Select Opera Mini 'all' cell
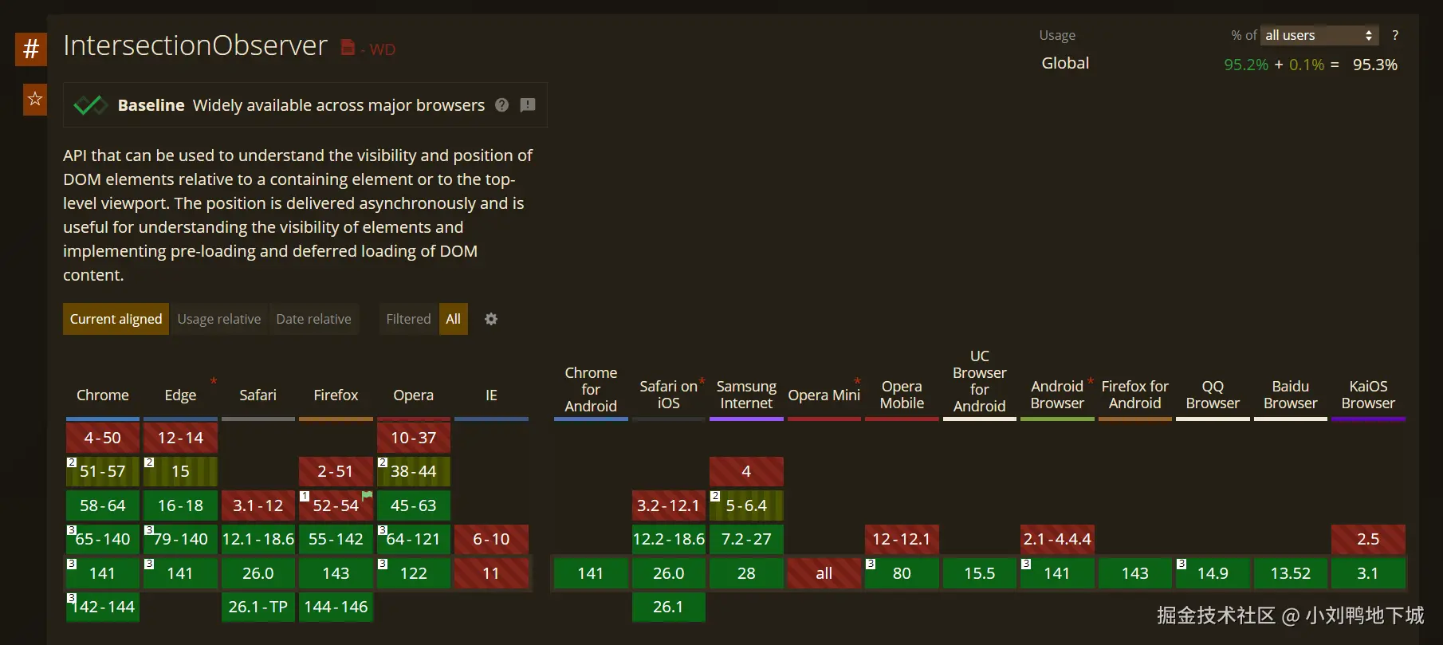 [824, 573]
